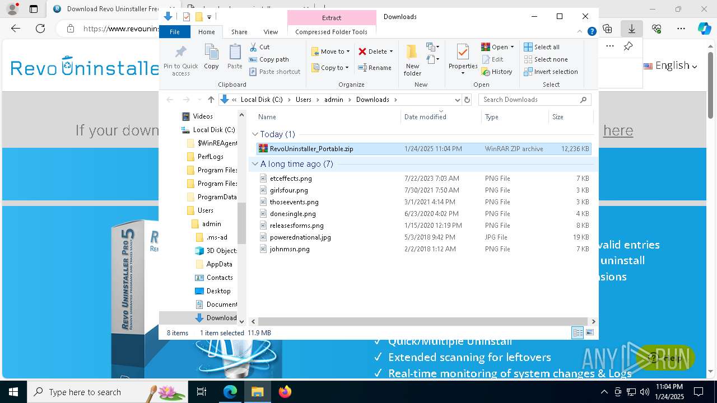Switch to the Share ribbon tab
Image resolution: width=717 pixels, height=403 pixels.
tap(239, 32)
